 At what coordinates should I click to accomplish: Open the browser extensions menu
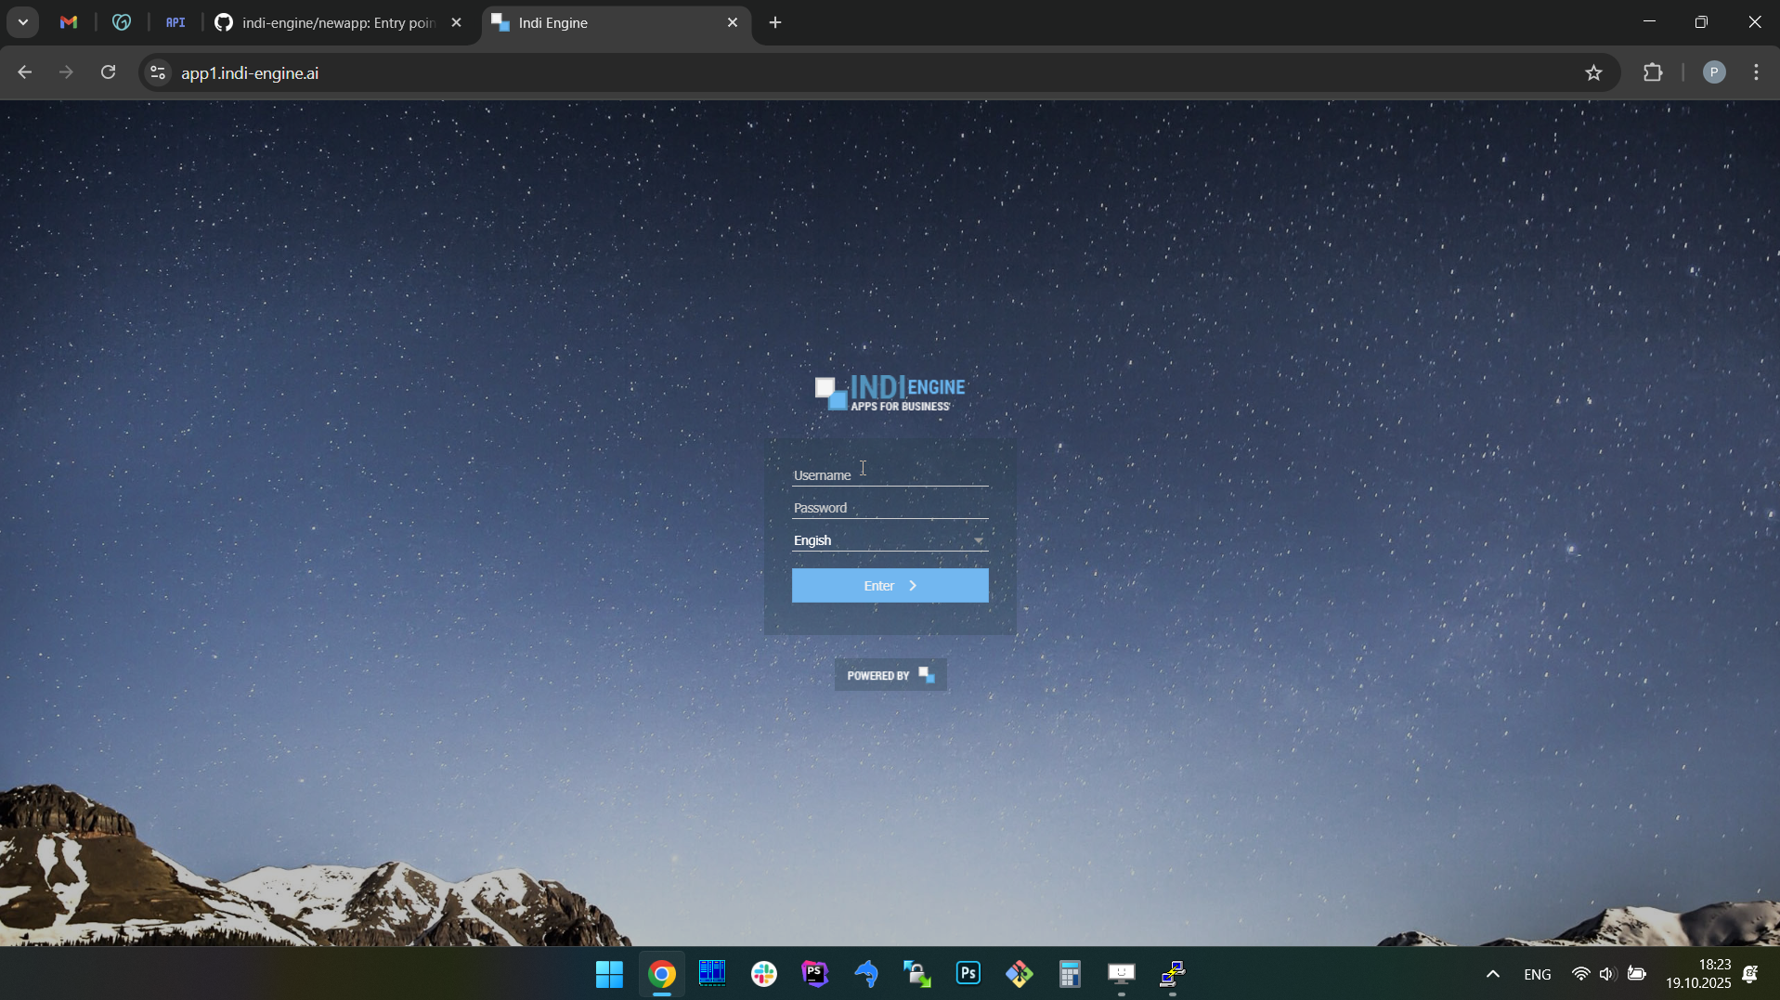[1653, 72]
